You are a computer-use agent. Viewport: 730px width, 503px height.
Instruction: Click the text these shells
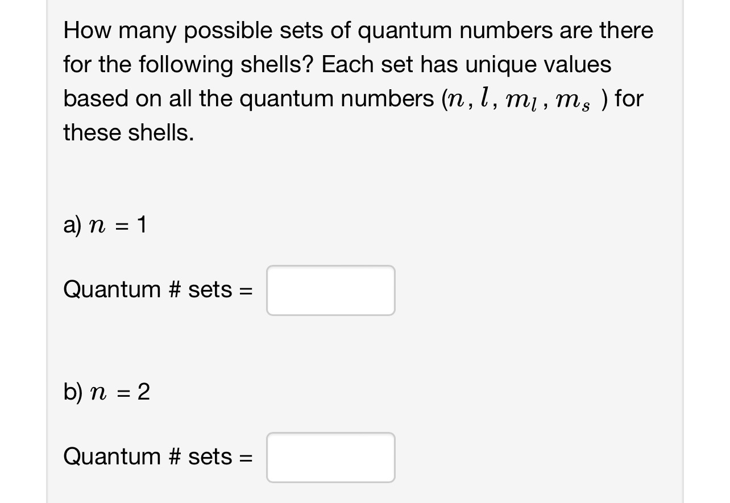click(127, 132)
